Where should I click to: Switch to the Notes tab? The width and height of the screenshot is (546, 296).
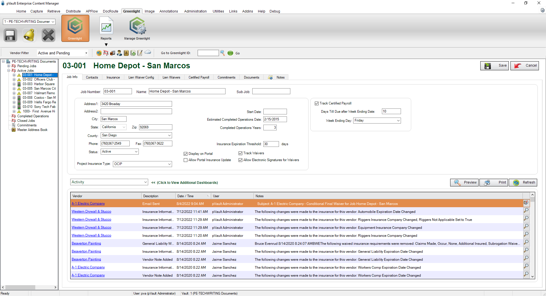click(276, 77)
